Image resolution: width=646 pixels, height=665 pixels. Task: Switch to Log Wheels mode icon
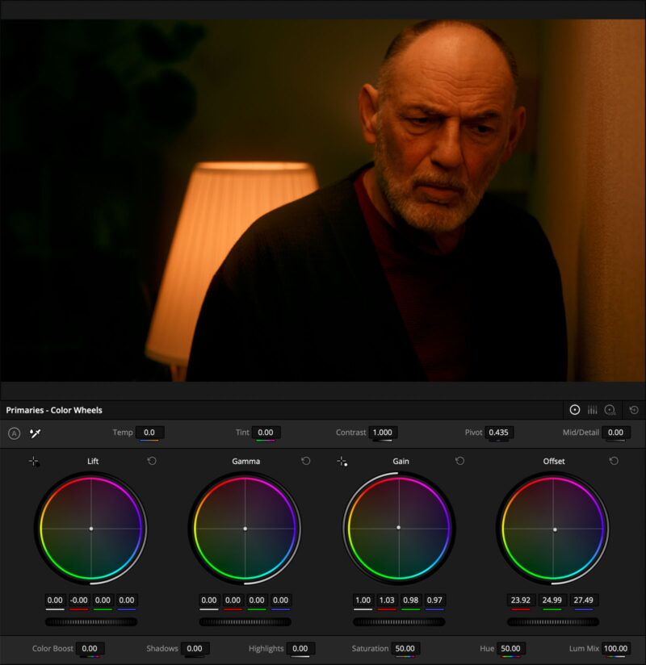coord(610,410)
